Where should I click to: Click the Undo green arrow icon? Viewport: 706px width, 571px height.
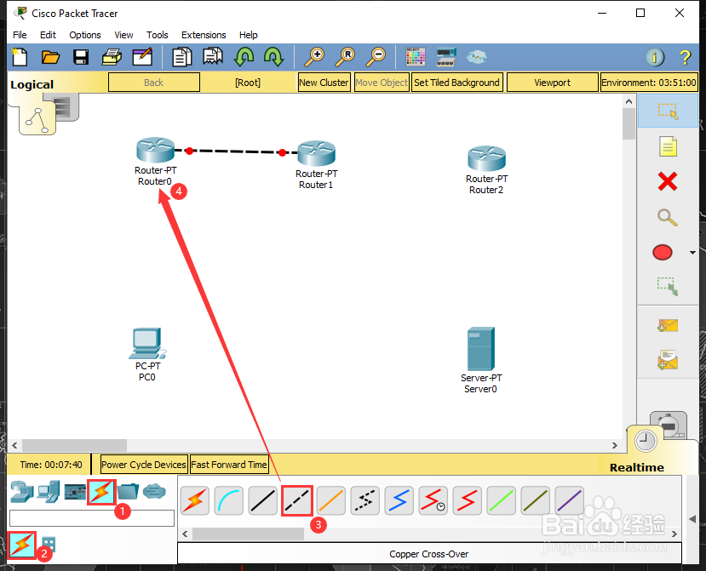click(x=244, y=57)
